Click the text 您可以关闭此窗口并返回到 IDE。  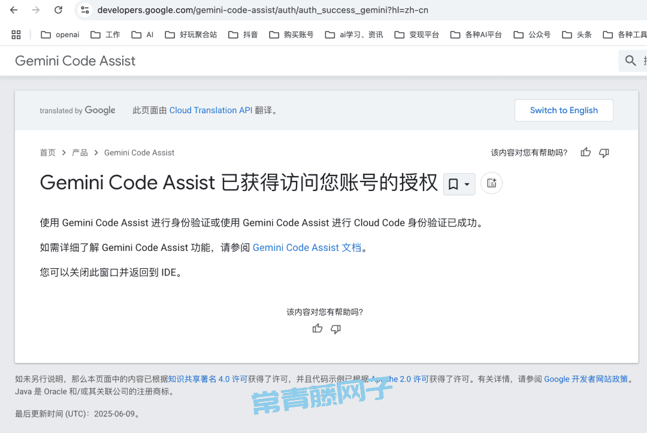[x=111, y=272]
